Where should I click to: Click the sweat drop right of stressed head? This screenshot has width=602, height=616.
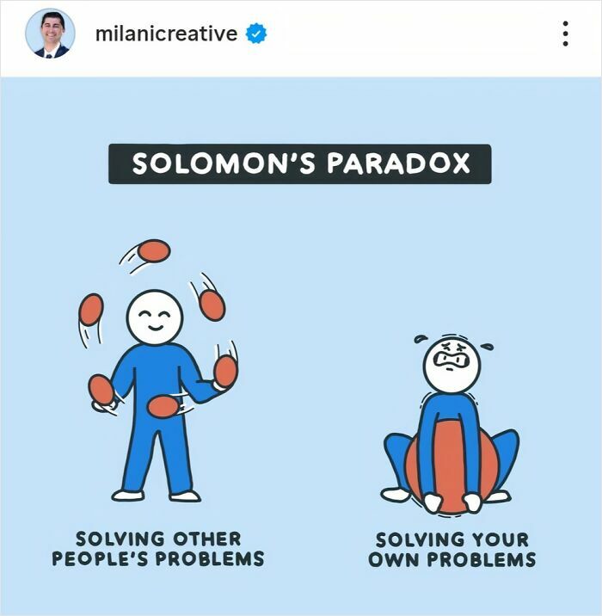(488, 347)
